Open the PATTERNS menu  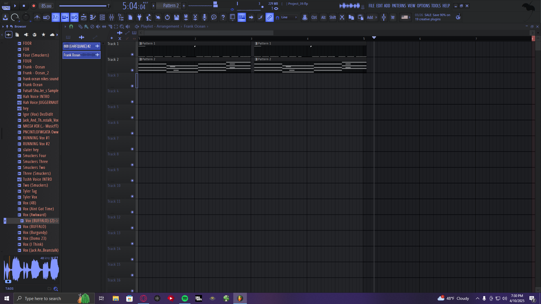point(399,6)
